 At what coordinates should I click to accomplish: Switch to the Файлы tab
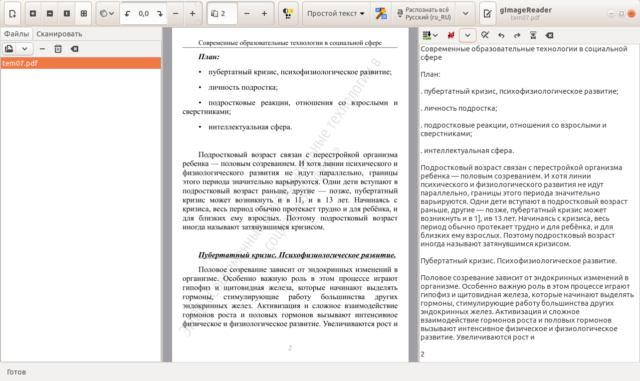pyautogui.click(x=16, y=34)
